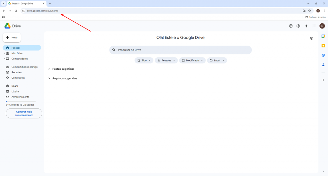Open the Pessoas filter dropdown

[166, 60]
